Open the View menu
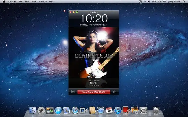This screenshot has height=117, width=188. coord(34,1)
